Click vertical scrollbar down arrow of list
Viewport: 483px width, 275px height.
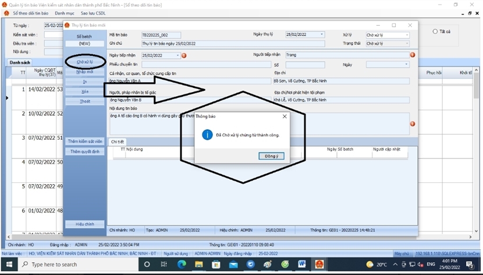click(476, 231)
